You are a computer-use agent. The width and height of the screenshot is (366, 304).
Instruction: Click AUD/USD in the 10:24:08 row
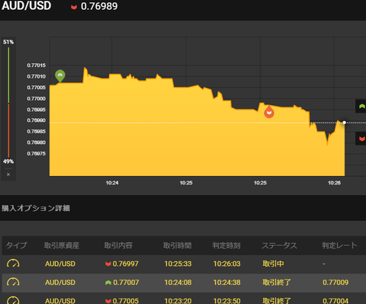(60, 283)
